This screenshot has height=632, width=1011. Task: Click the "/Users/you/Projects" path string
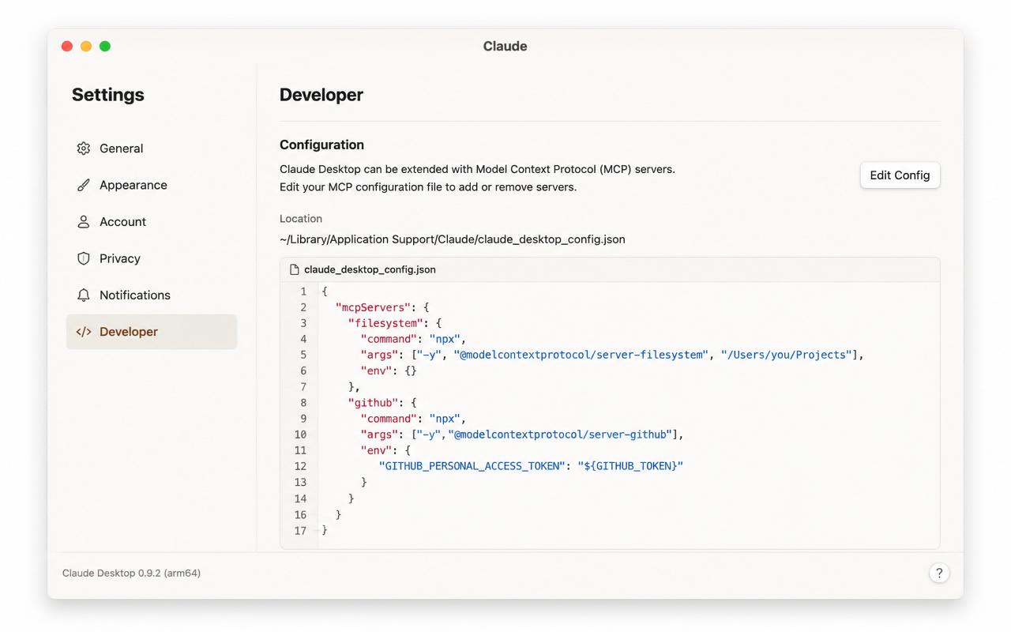tap(787, 355)
